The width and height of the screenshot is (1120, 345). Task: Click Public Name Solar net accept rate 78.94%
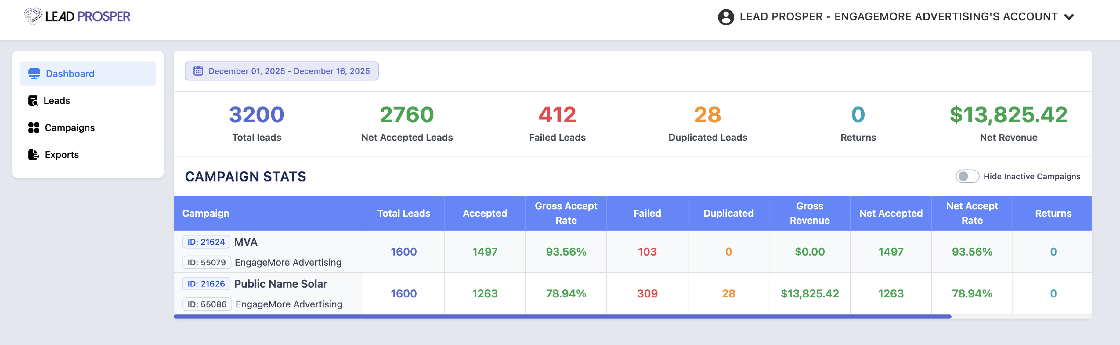coord(972,293)
